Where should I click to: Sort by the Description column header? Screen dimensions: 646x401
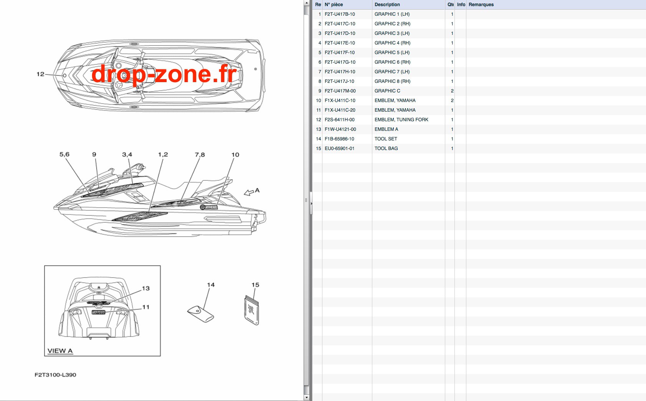click(x=408, y=5)
